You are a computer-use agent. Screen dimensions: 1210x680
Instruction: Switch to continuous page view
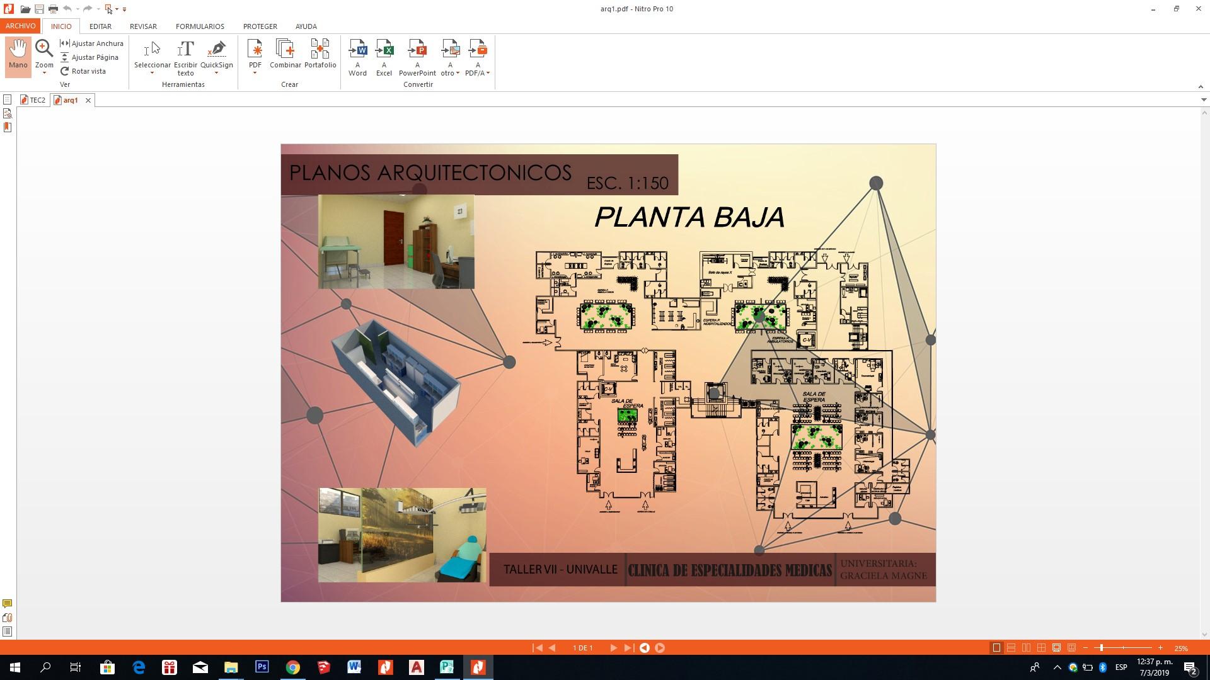1011,648
